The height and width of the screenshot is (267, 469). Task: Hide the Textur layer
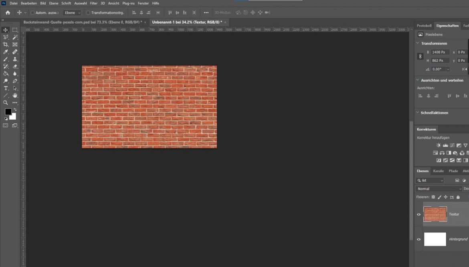[419, 215]
